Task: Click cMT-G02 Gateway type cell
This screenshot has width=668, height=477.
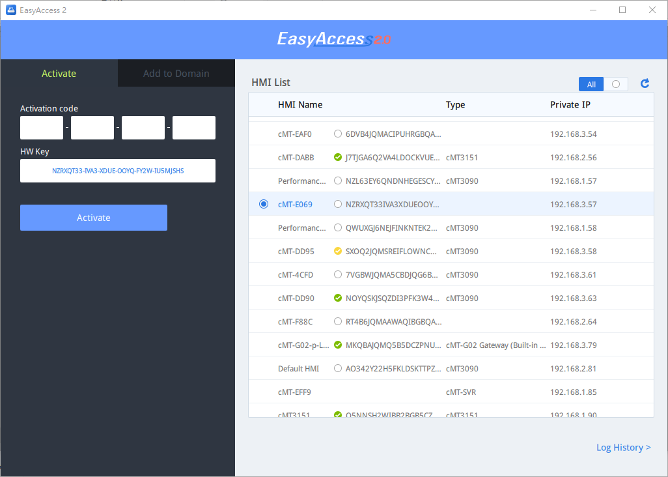Action: click(x=496, y=345)
